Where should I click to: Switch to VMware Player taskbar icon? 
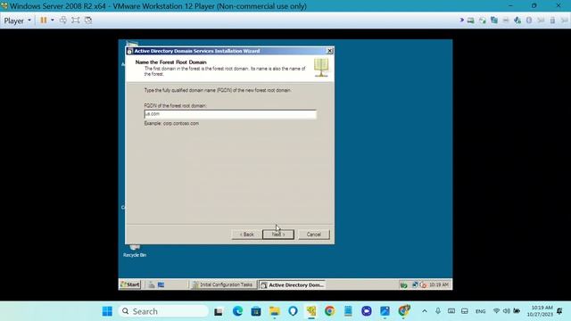pos(311,311)
